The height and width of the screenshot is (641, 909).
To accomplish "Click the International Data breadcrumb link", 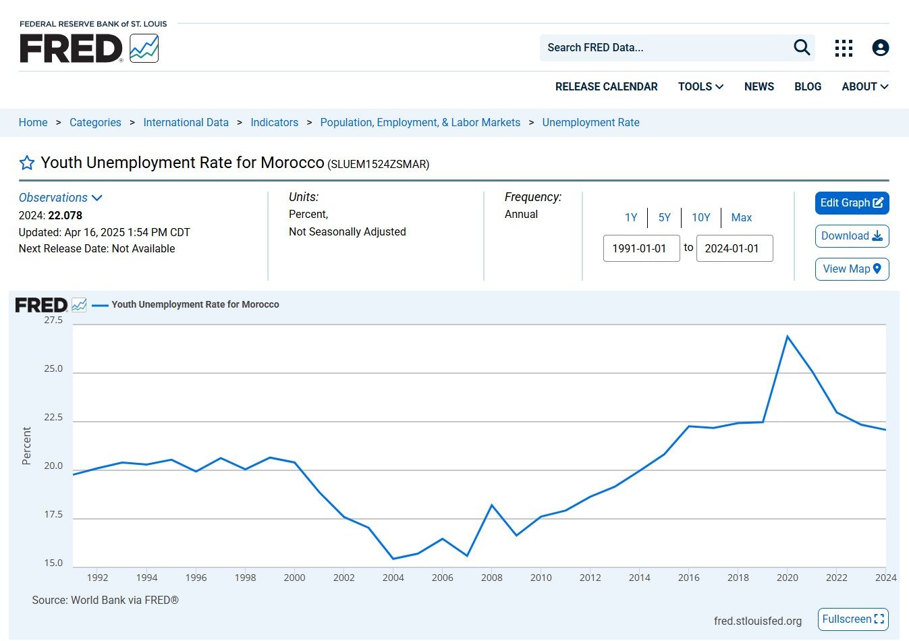I will pyautogui.click(x=186, y=123).
